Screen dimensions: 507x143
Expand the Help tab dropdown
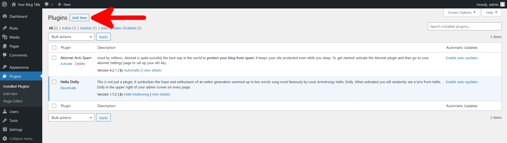[491, 12]
